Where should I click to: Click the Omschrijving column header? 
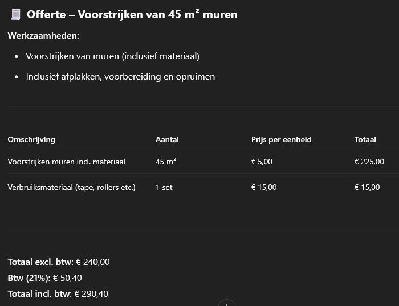coord(31,139)
